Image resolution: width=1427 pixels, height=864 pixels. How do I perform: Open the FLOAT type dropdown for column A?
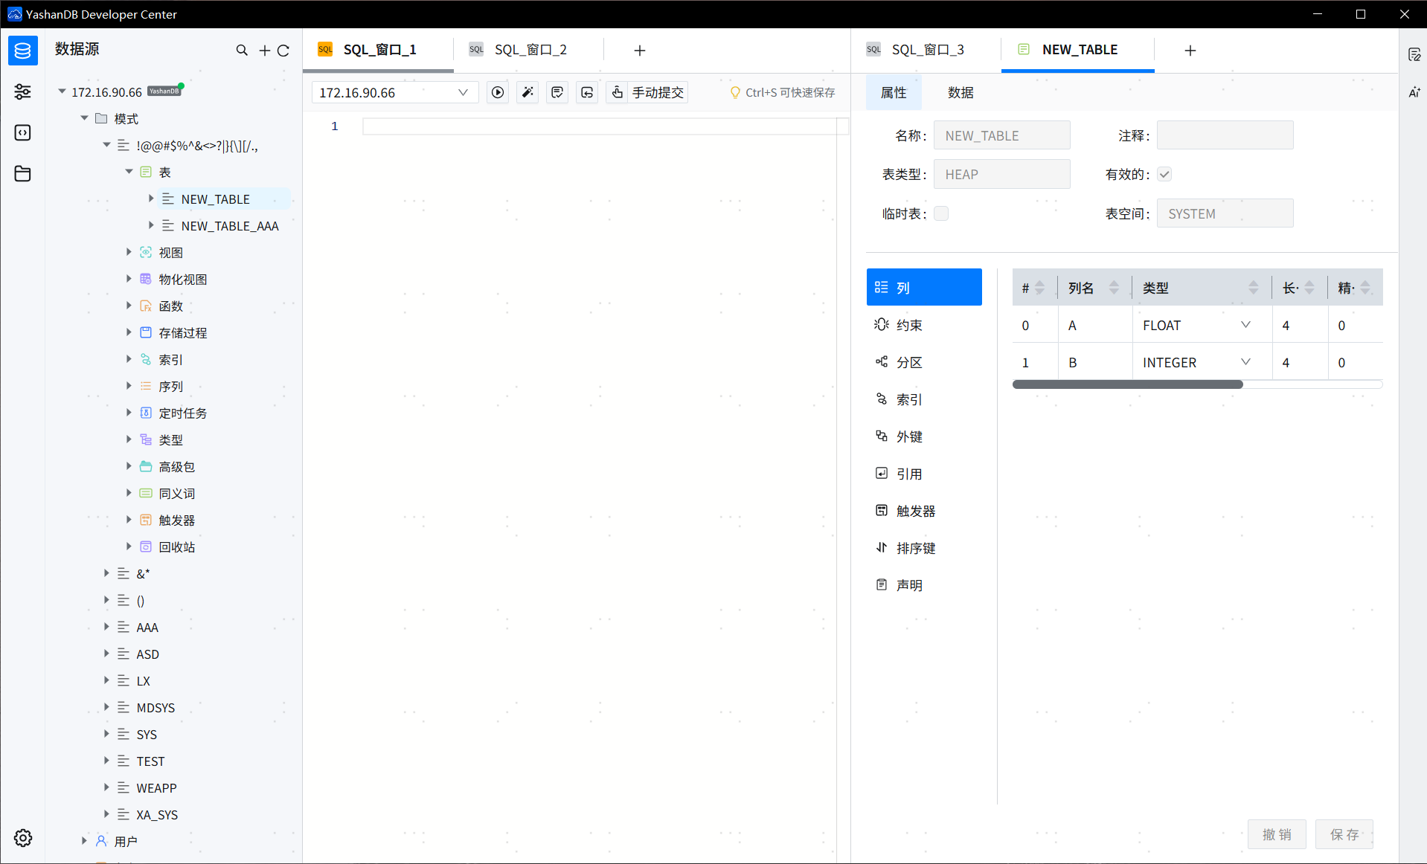pyautogui.click(x=1245, y=325)
